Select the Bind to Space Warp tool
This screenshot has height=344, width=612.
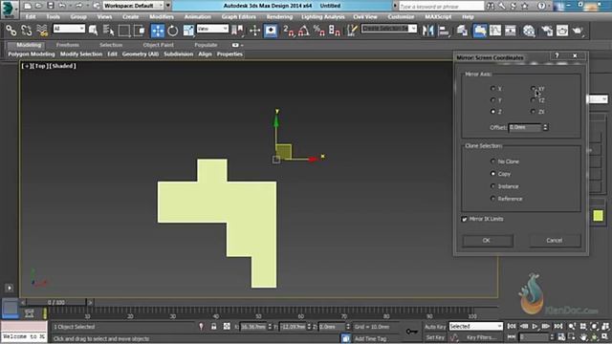point(42,31)
